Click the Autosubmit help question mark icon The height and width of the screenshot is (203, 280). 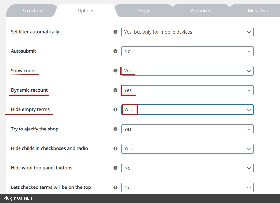coord(115,51)
